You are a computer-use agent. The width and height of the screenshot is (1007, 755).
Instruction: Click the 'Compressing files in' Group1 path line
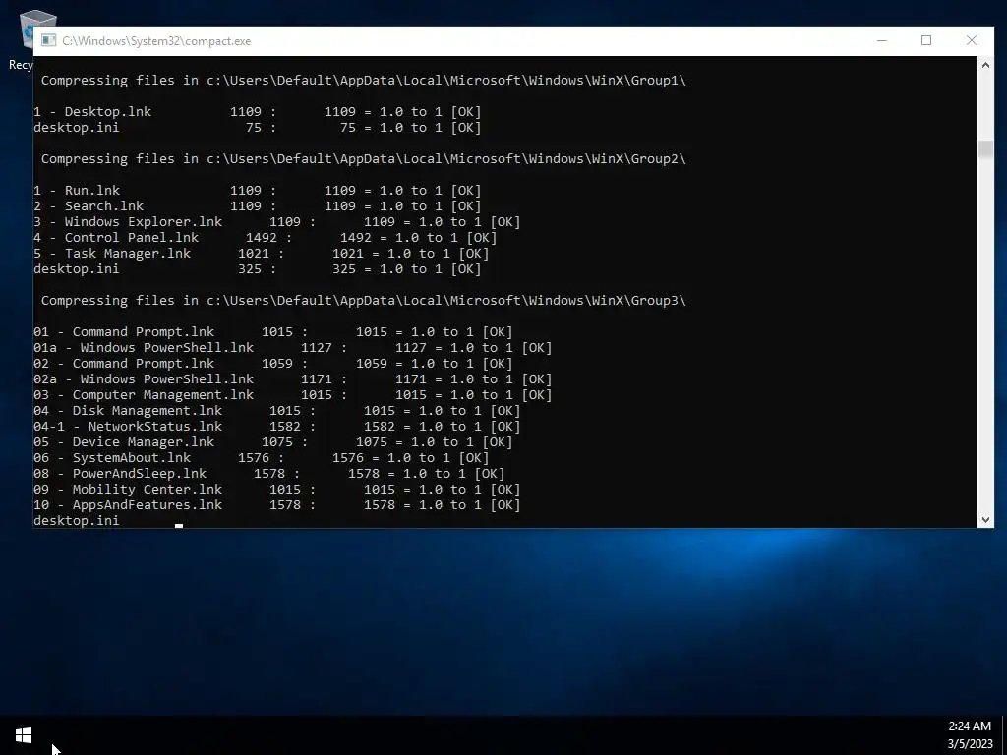pos(364,81)
